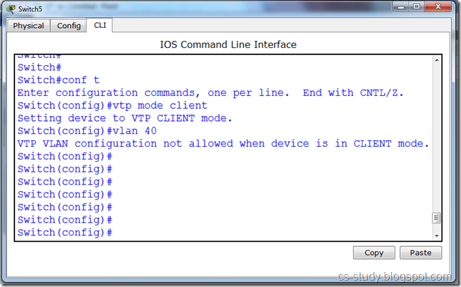
Task: Maximize the Switch5 window
Action: (x=416, y=9)
